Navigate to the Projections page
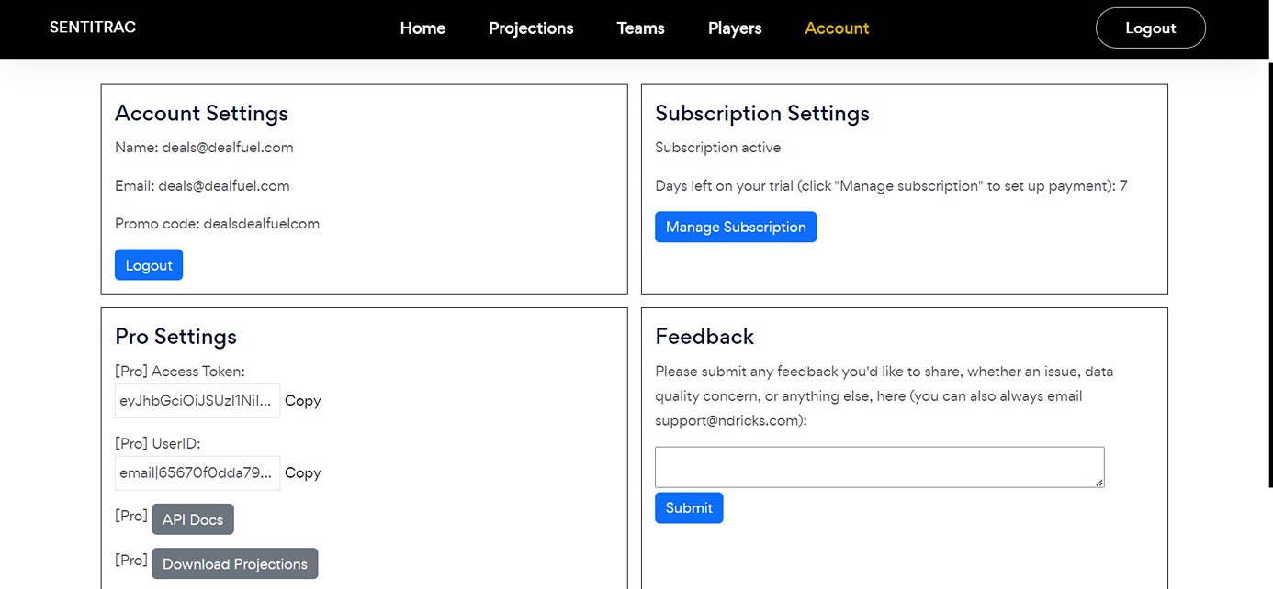The width and height of the screenshot is (1273, 589). 531,28
